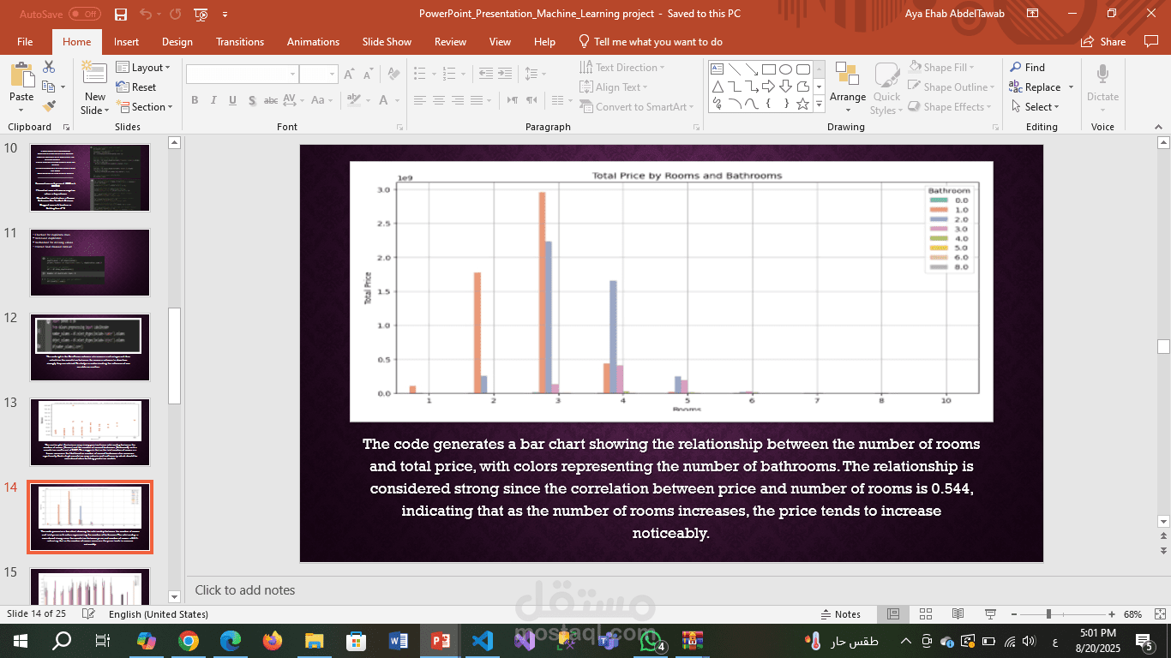Switch to the Animations tab

[313, 41]
